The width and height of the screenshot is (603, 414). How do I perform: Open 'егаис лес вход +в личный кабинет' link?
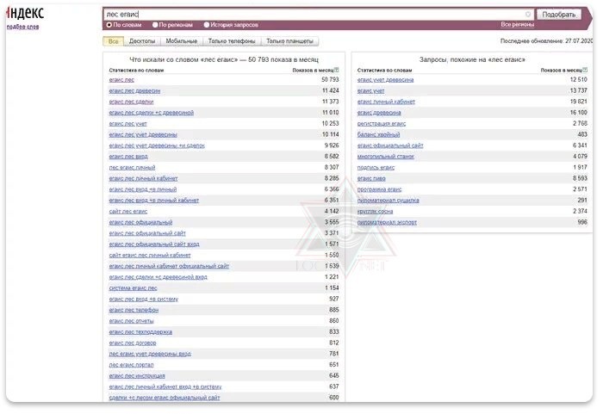pyautogui.click(x=154, y=201)
